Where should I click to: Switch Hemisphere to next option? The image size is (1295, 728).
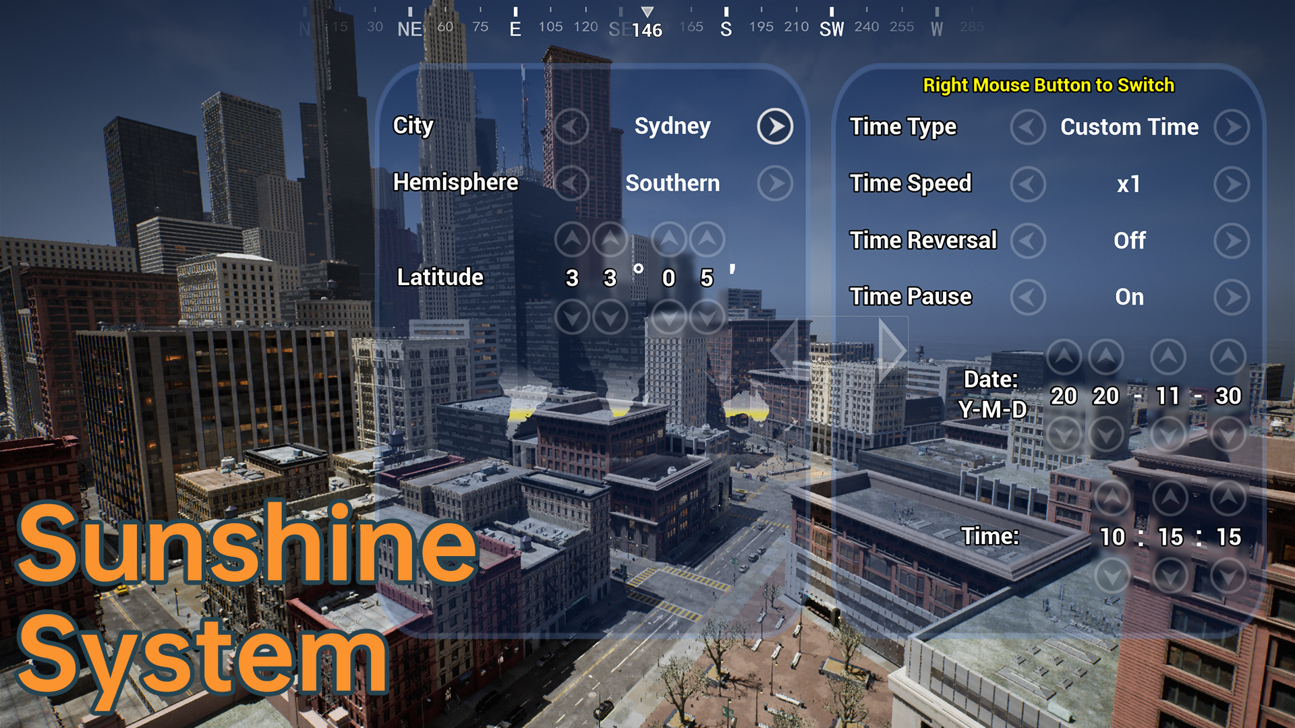tap(775, 183)
